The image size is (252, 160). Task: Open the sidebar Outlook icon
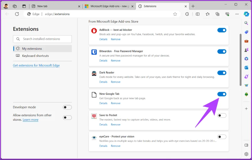click(246, 68)
